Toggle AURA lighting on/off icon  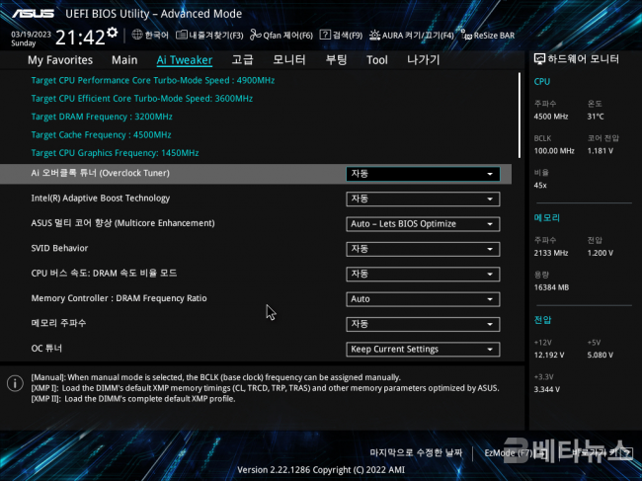click(374, 35)
